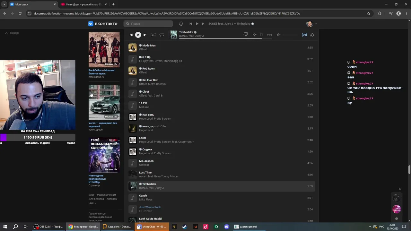
Task: Open the browser extensions puzzle icon
Action: tap(380, 13)
